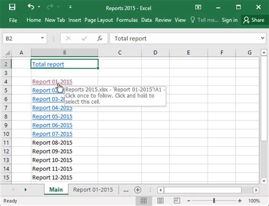269x206 pixels.
Task: Select the Report 08-2015 cell
Action: click(x=65, y=142)
